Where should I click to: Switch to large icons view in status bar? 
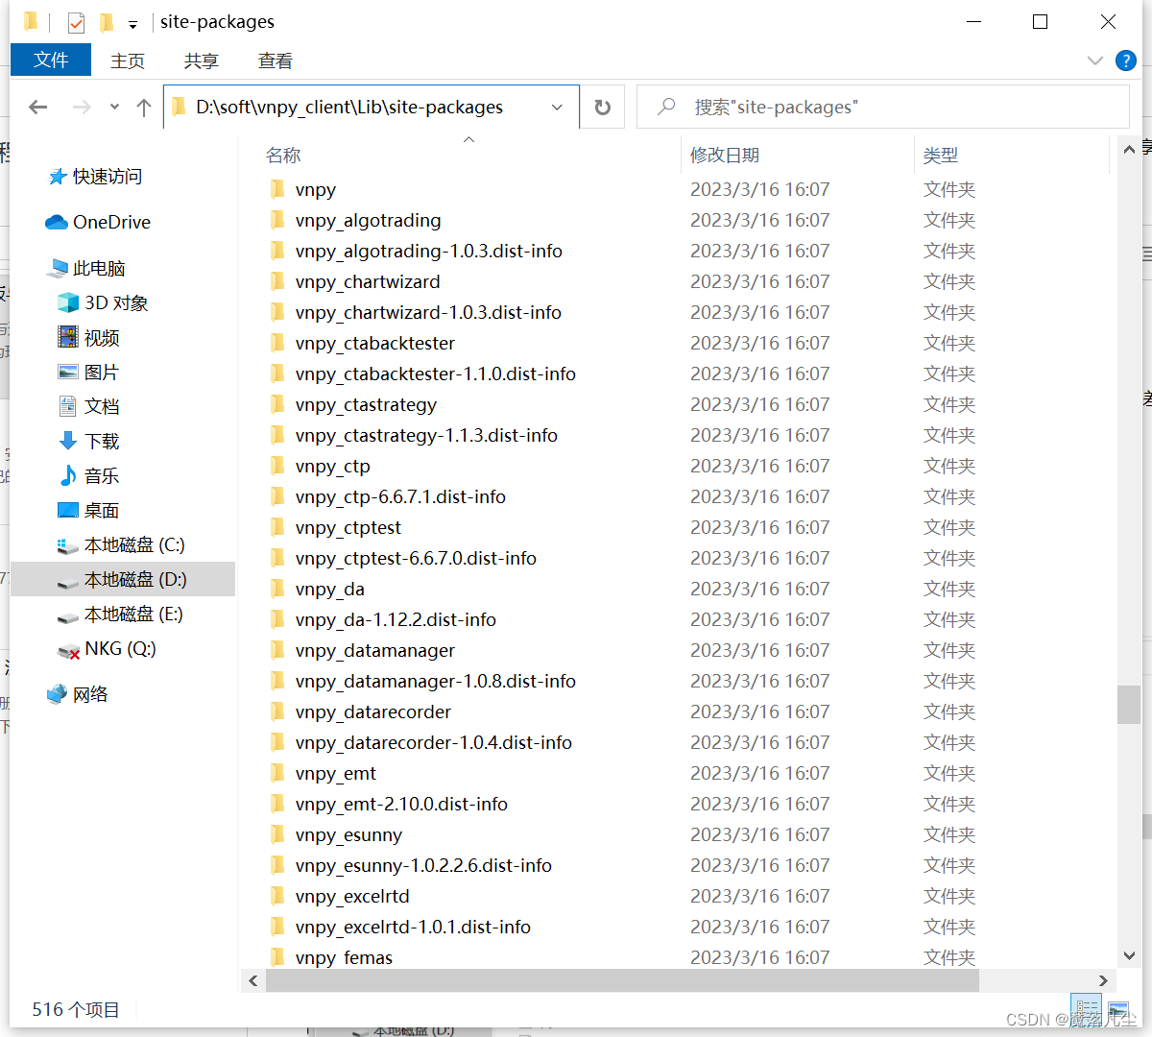(1118, 1010)
